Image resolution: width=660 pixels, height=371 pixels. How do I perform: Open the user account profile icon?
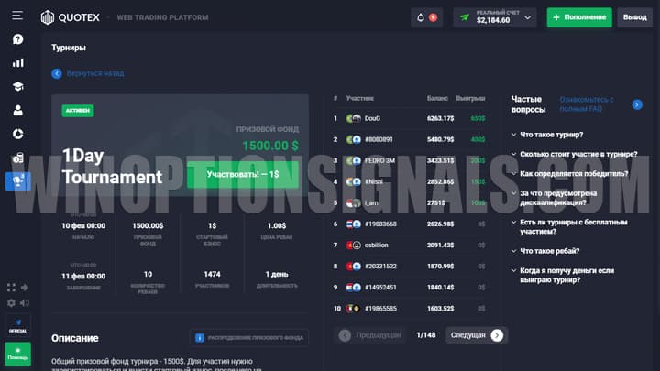[17, 111]
